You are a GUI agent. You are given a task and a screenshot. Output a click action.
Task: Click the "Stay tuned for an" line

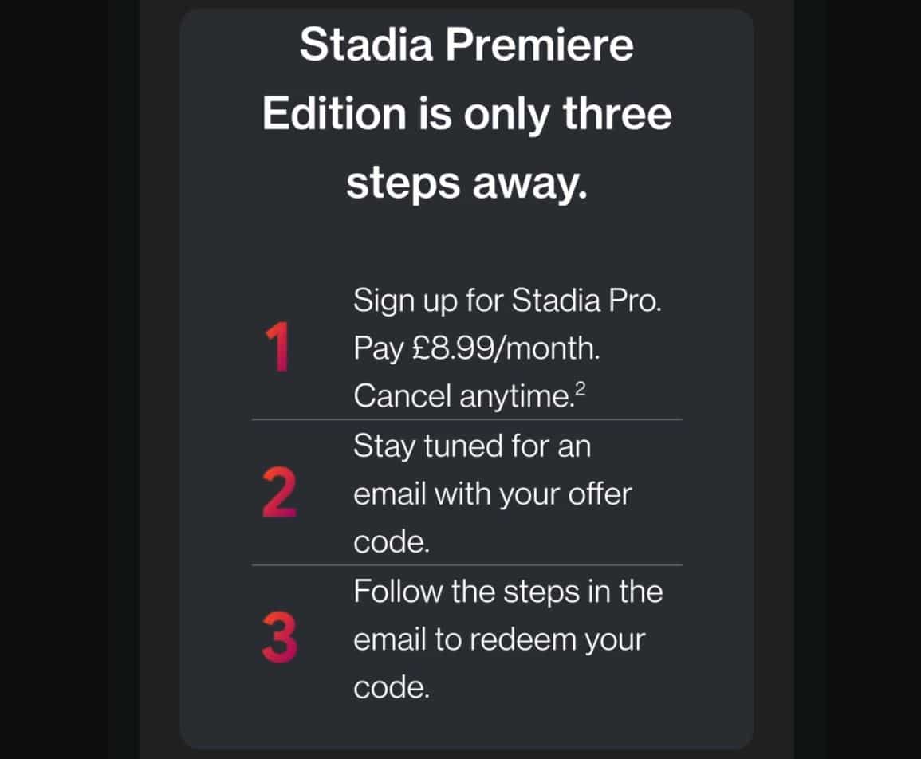click(x=472, y=446)
